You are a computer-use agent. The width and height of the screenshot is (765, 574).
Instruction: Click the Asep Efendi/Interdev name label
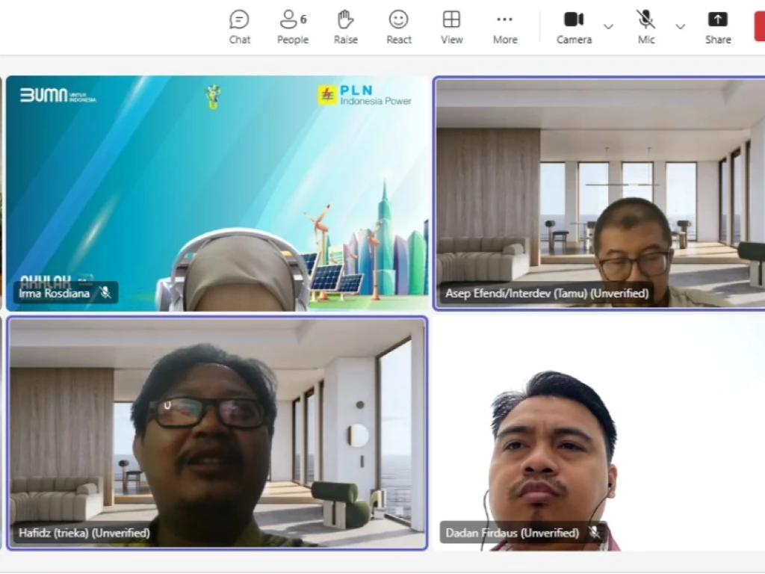coord(546,293)
